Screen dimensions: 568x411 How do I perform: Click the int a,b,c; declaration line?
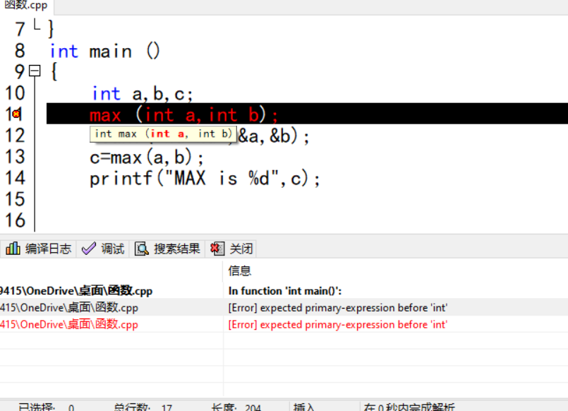[x=143, y=94]
